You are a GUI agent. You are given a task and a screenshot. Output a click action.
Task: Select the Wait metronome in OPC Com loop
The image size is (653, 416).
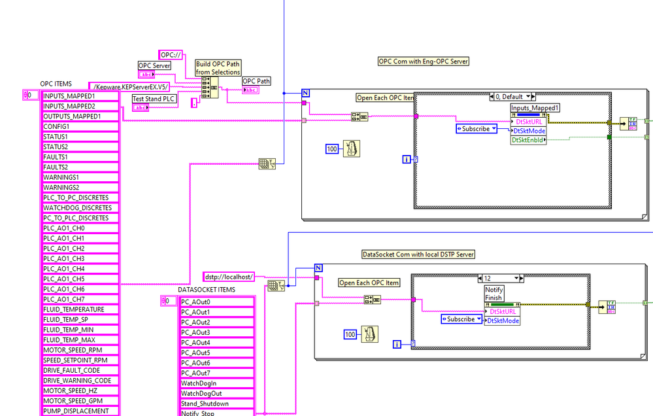pyautogui.click(x=352, y=149)
